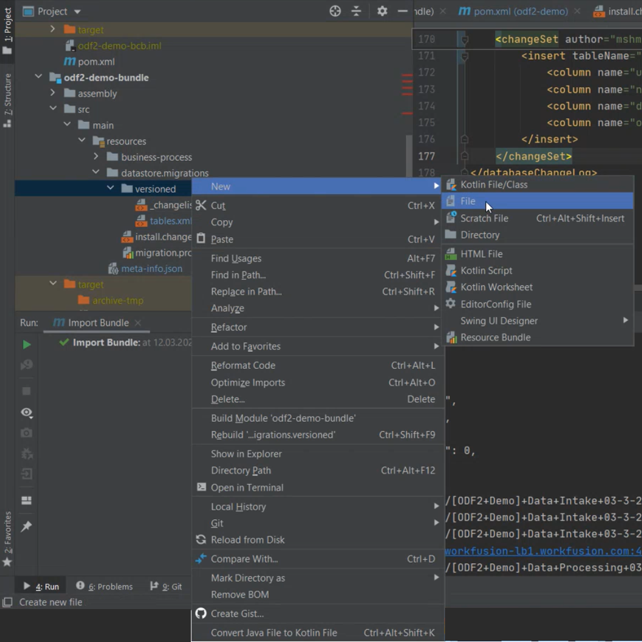
Task: Click the workfusion-lb1.workfusion.com console link
Action: point(543,551)
